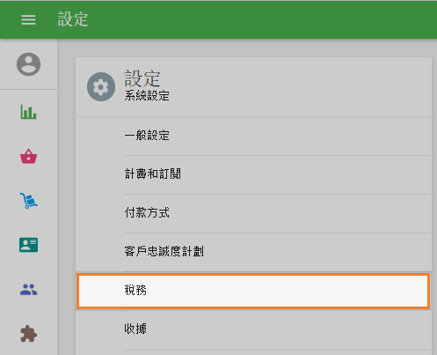Image resolution: width=437 pixels, height=355 pixels.
Task: Open the hamburger navigation menu
Action: (28, 19)
